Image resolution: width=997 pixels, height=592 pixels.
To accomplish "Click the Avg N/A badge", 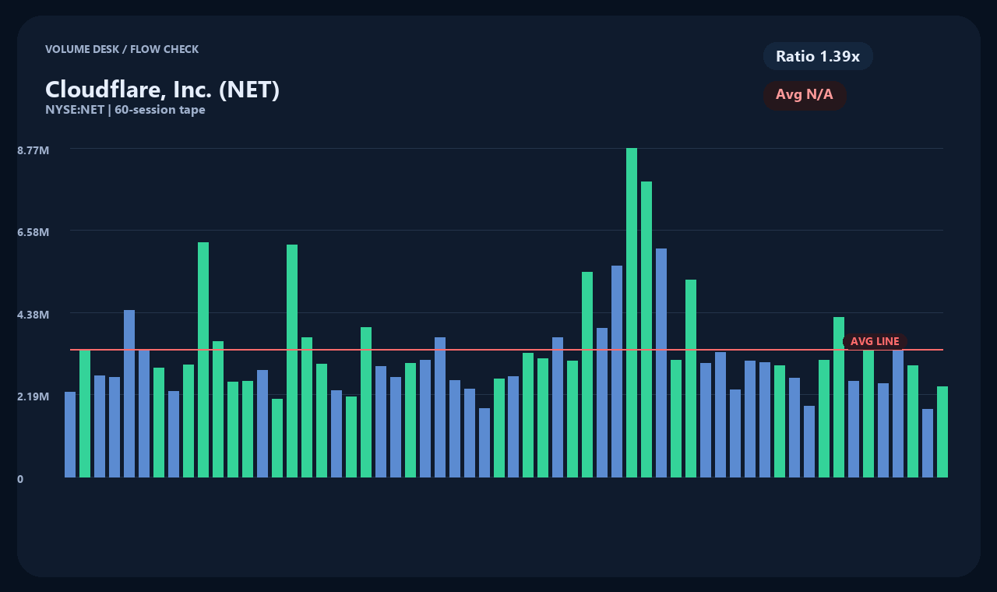I will click(805, 95).
